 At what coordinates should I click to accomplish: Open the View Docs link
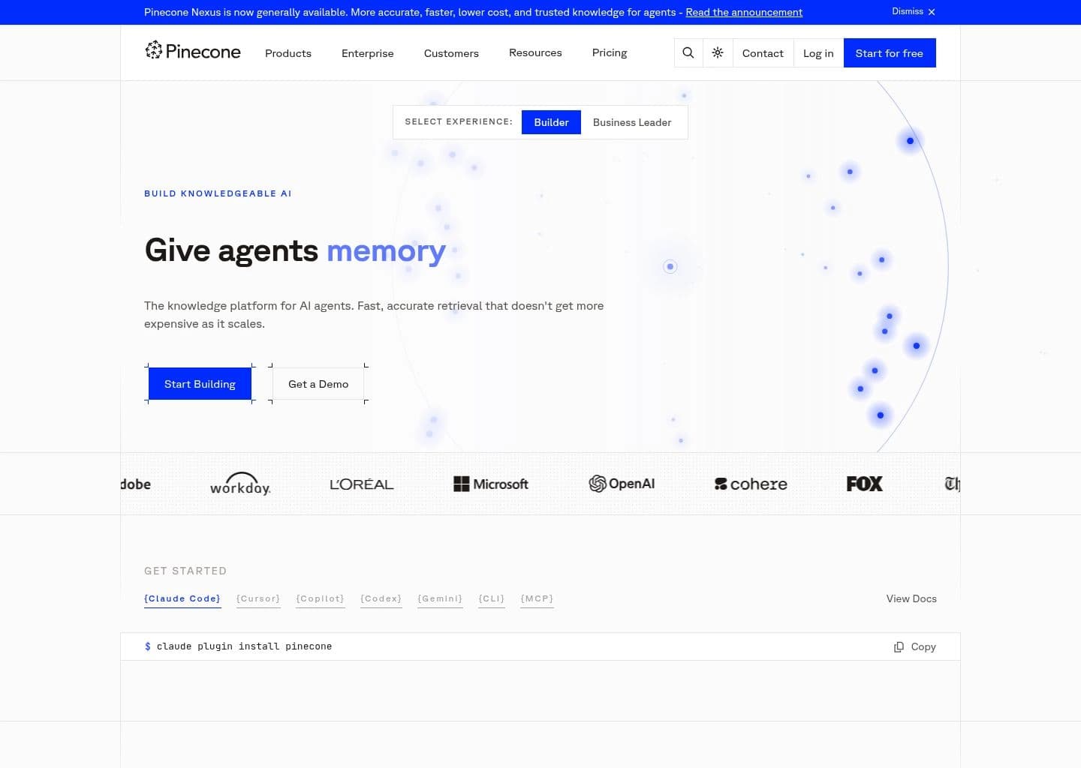(911, 598)
